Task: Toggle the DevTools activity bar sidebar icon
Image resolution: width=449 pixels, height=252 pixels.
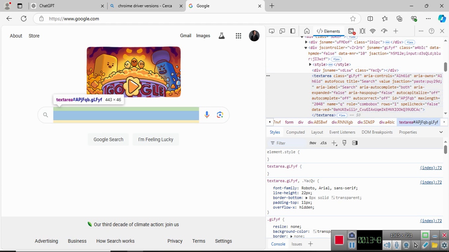Action: (x=293, y=31)
